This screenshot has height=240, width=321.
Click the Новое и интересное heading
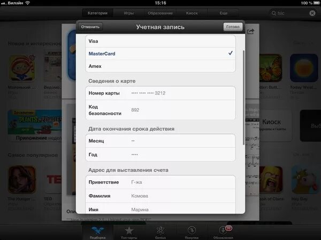coord(35,44)
